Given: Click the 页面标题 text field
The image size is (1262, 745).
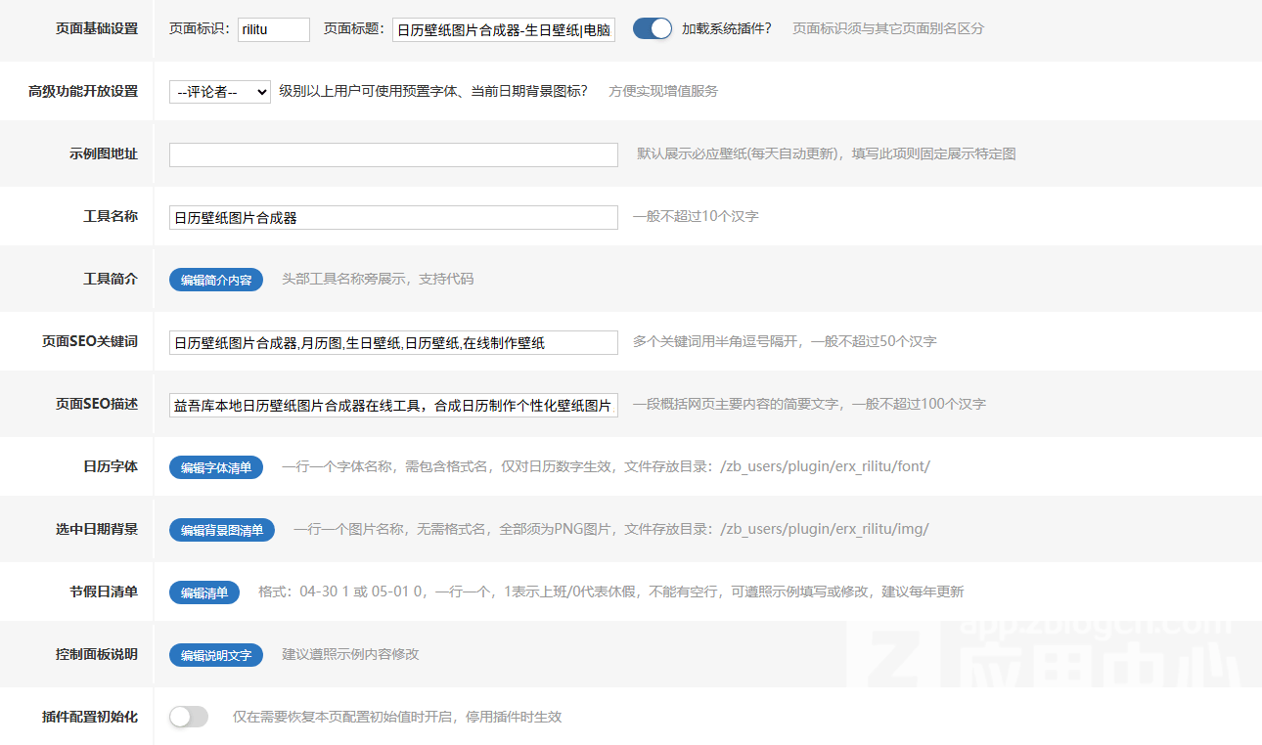Looking at the screenshot, I should tap(503, 29).
